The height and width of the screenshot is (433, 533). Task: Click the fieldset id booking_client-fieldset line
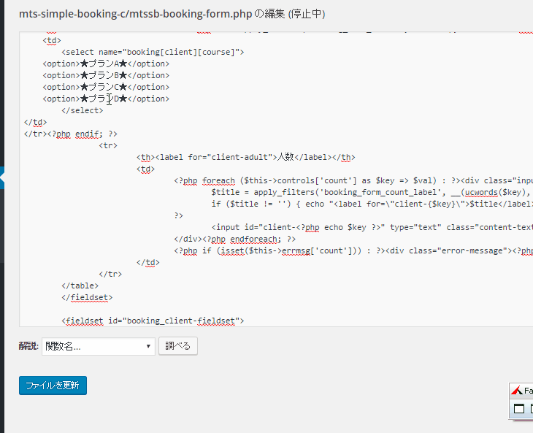click(153, 321)
